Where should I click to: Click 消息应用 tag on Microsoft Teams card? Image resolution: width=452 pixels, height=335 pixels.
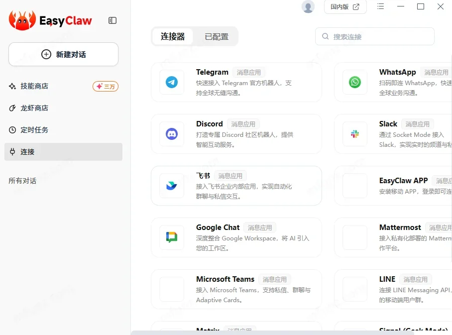pos(274,279)
